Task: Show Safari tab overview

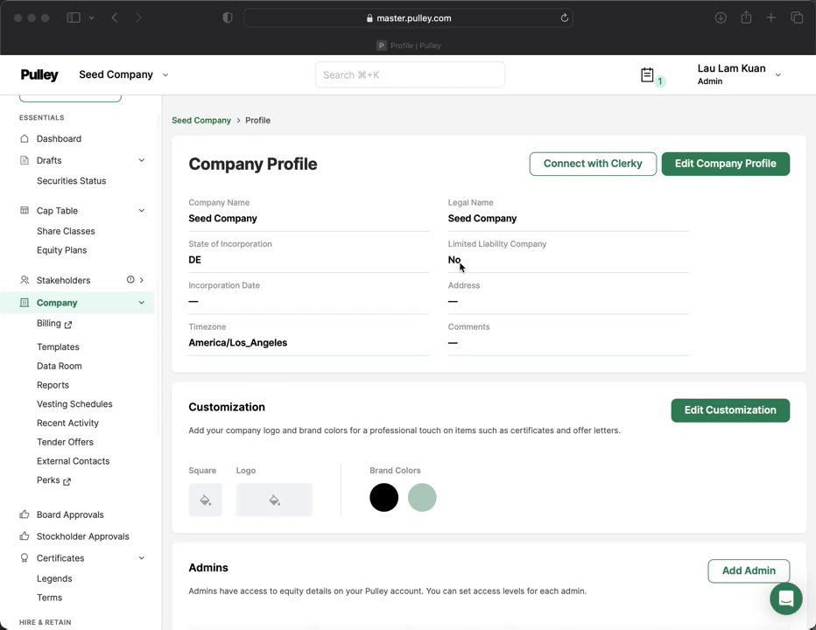Action: [797, 17]
